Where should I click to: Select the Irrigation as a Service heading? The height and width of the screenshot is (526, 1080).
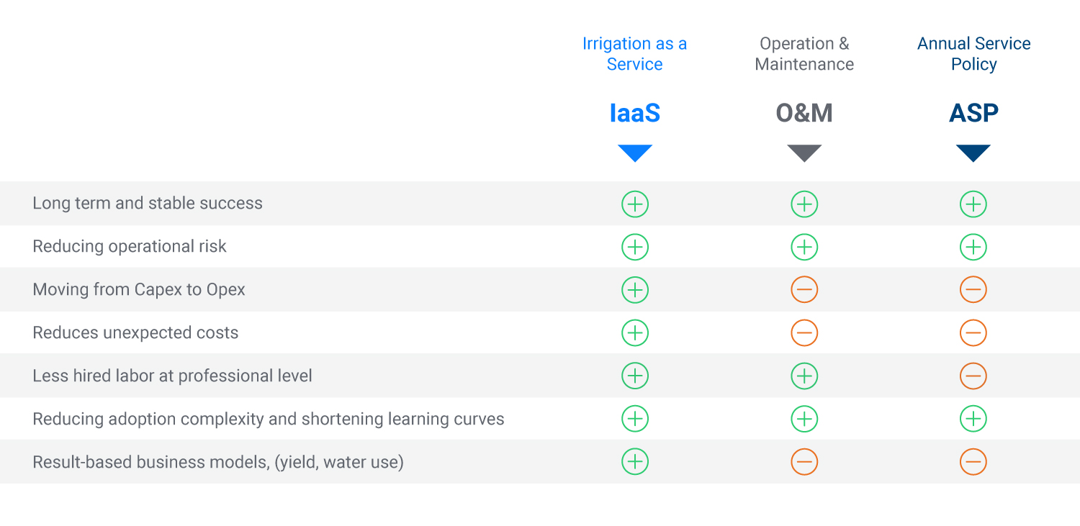[x=634, y=54]
